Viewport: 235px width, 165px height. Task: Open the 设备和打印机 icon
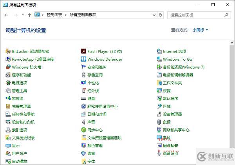click(x=8, y=122)
